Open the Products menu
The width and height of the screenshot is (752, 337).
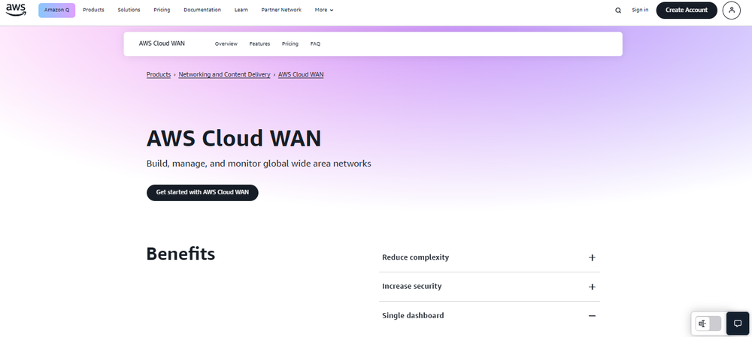click(x=93, y=10)
